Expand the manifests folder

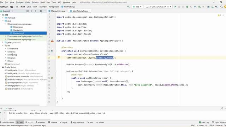coord(2,18)
